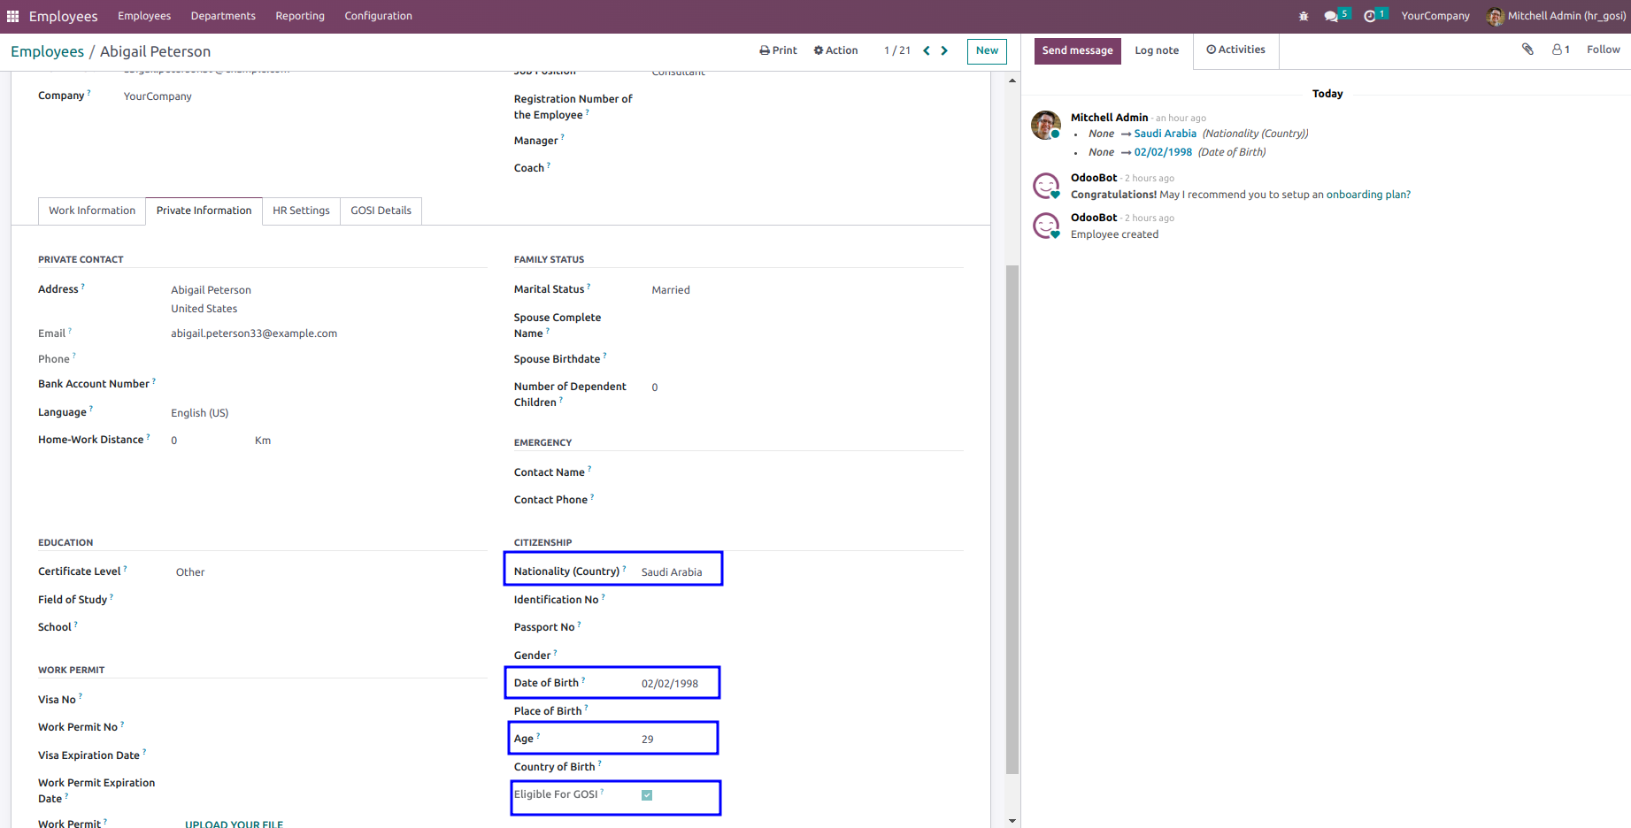Click the onboarding plan link
Screen dimensions: 1631x828
point(1368,195)
